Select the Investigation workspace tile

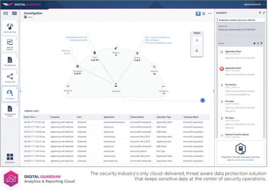pos(10,94)
